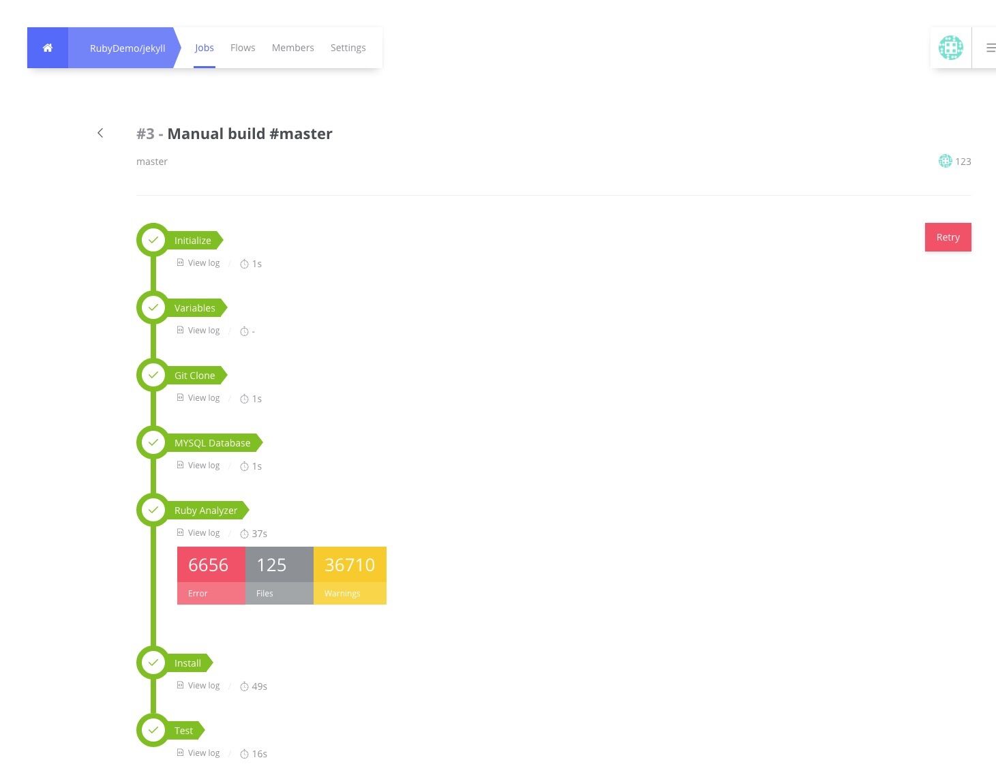Select the Settings tab
996x775 pixels.
tap(348, 48)
